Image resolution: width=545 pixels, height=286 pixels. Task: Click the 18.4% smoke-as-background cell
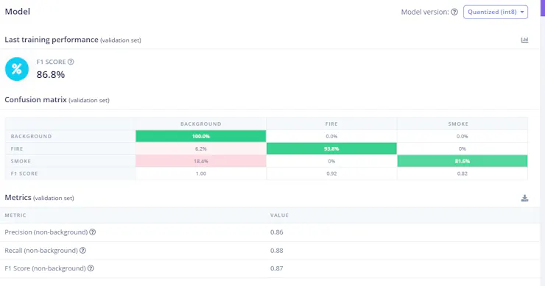click(x=201, y=161)
